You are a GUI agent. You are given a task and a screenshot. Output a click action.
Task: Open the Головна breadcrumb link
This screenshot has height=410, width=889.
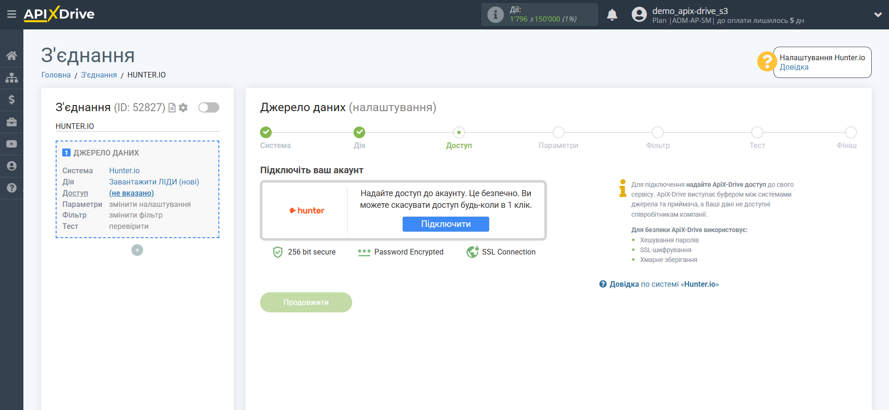[56, 75]
